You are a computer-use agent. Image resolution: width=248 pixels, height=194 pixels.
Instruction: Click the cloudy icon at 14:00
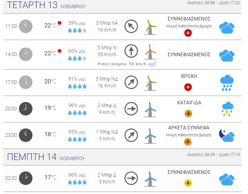tap(227, 55)
